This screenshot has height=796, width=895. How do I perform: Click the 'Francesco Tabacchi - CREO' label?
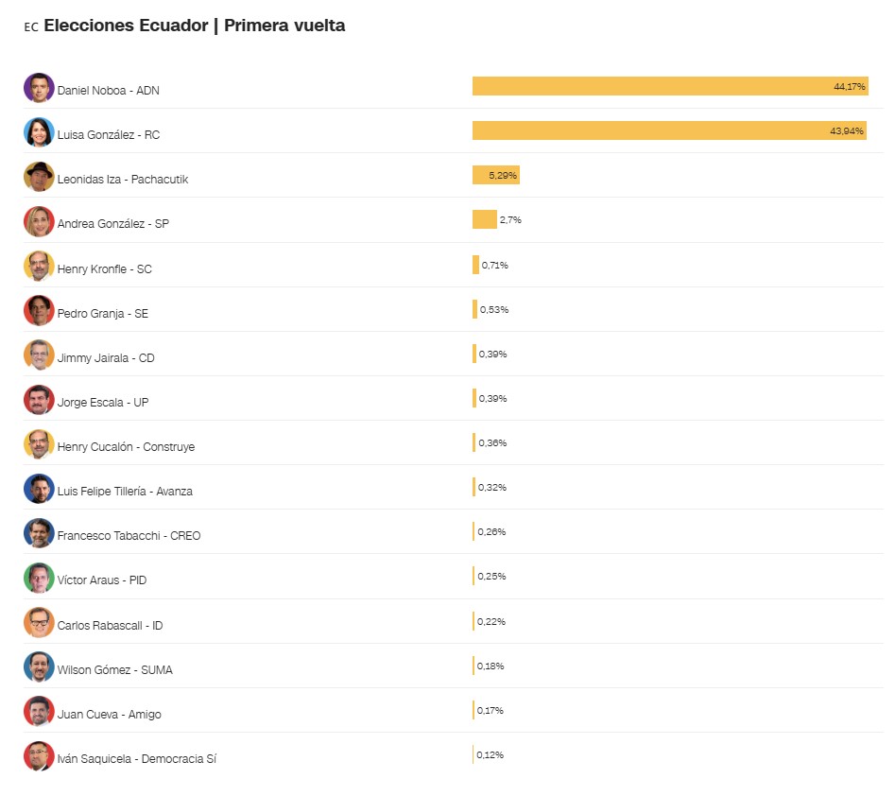point(129,535)
